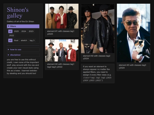Screen dimensions: 154x115
Task: Click the code snippet class="tag1 tag2 tag3..."
Action: [x=97, y=79]
